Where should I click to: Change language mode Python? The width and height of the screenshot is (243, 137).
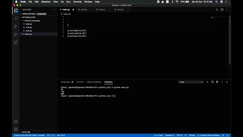pyautogui.click(x=192, y=135)
